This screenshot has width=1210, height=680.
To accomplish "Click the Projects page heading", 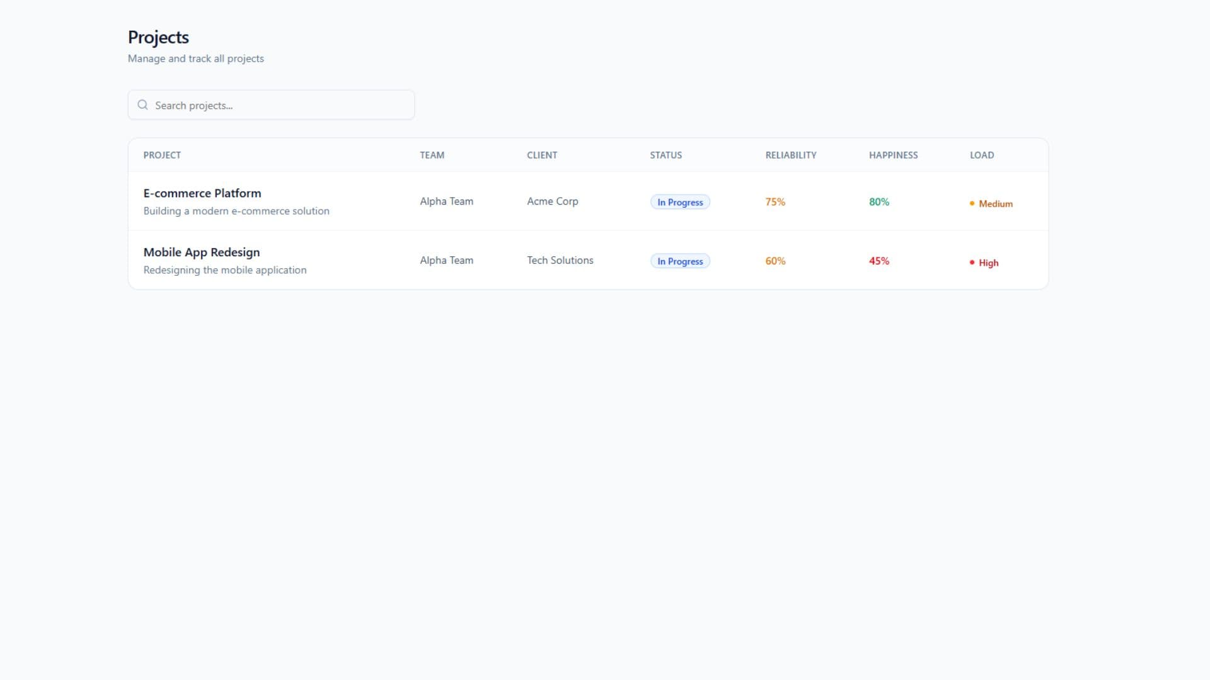I will pyautogui.click(x=158, y=38).
